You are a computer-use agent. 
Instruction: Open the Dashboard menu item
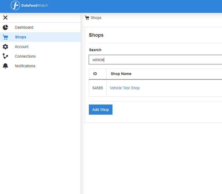[x=24, y=27]
